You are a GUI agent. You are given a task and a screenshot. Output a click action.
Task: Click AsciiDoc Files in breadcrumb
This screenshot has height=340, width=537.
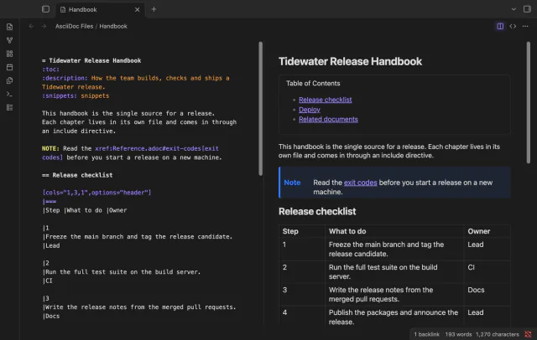pos(74,26)
